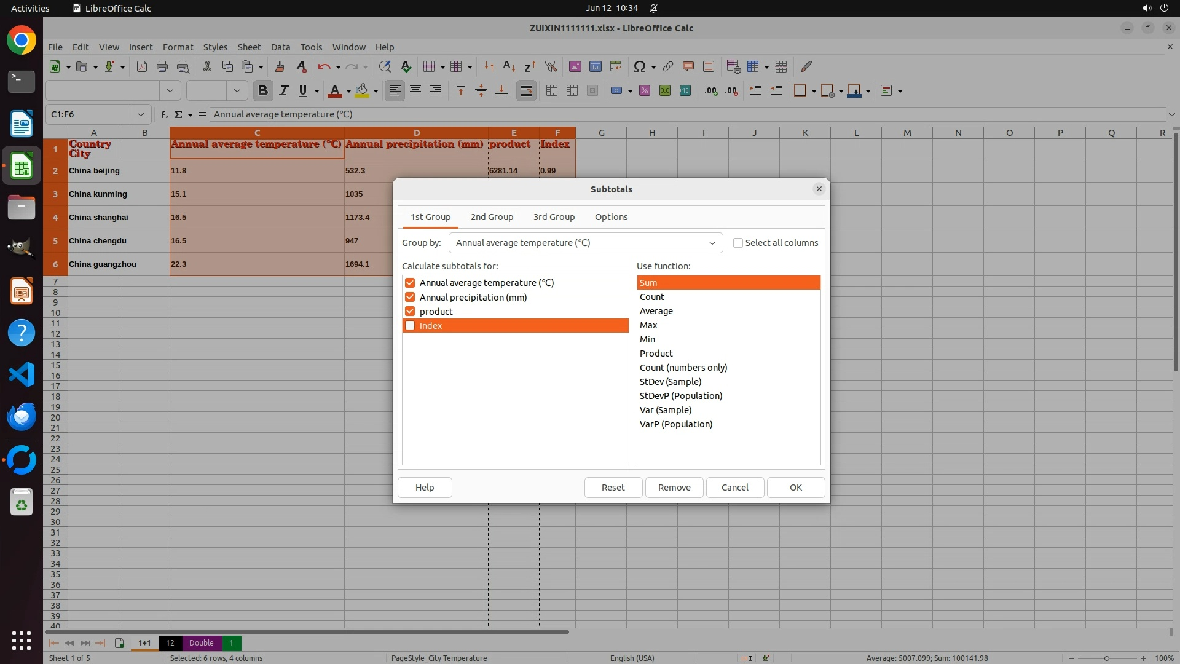Viewport: 1180px width, 664px height.
Task: Enable Select all columns checkbox
Action: click(738, 243)
